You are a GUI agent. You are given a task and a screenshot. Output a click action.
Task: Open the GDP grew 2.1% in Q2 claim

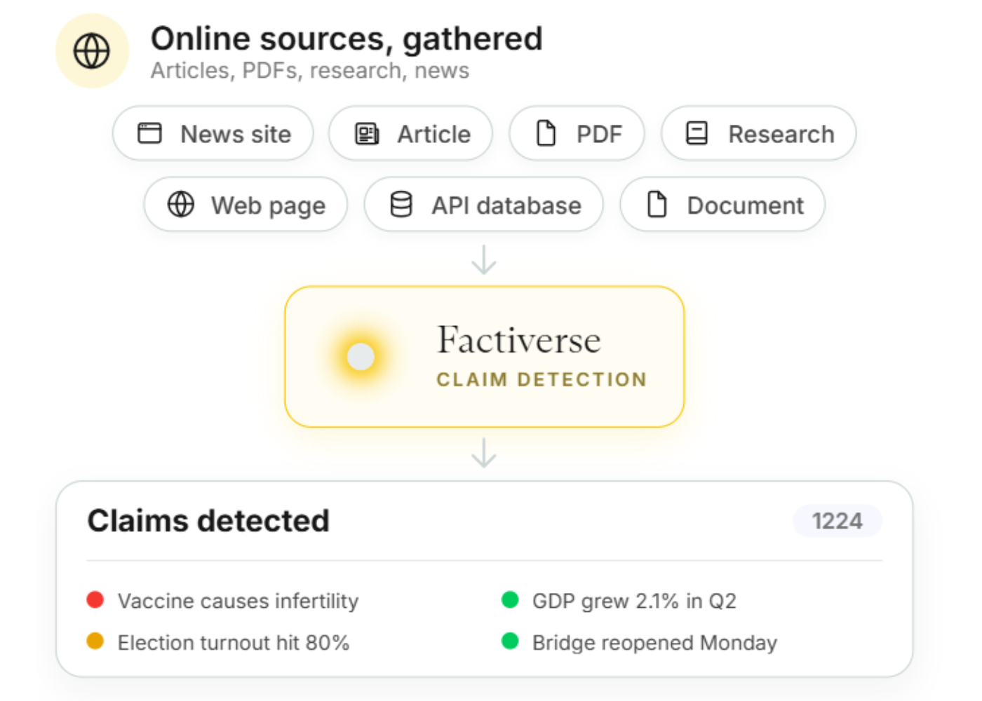click(x=634, y=601)
